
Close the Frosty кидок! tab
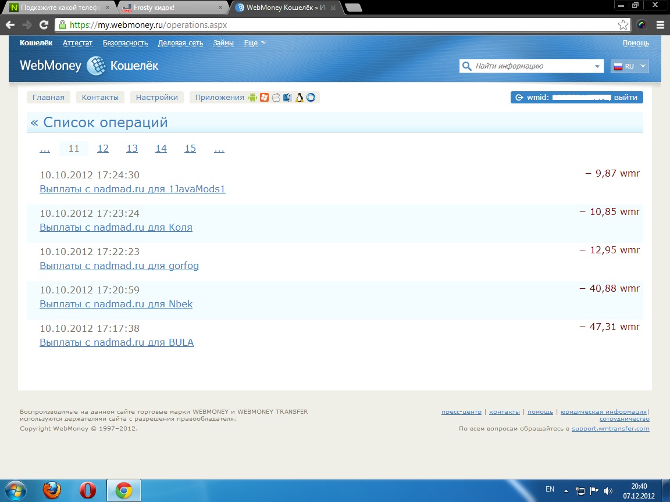click(x=220, y=8)
